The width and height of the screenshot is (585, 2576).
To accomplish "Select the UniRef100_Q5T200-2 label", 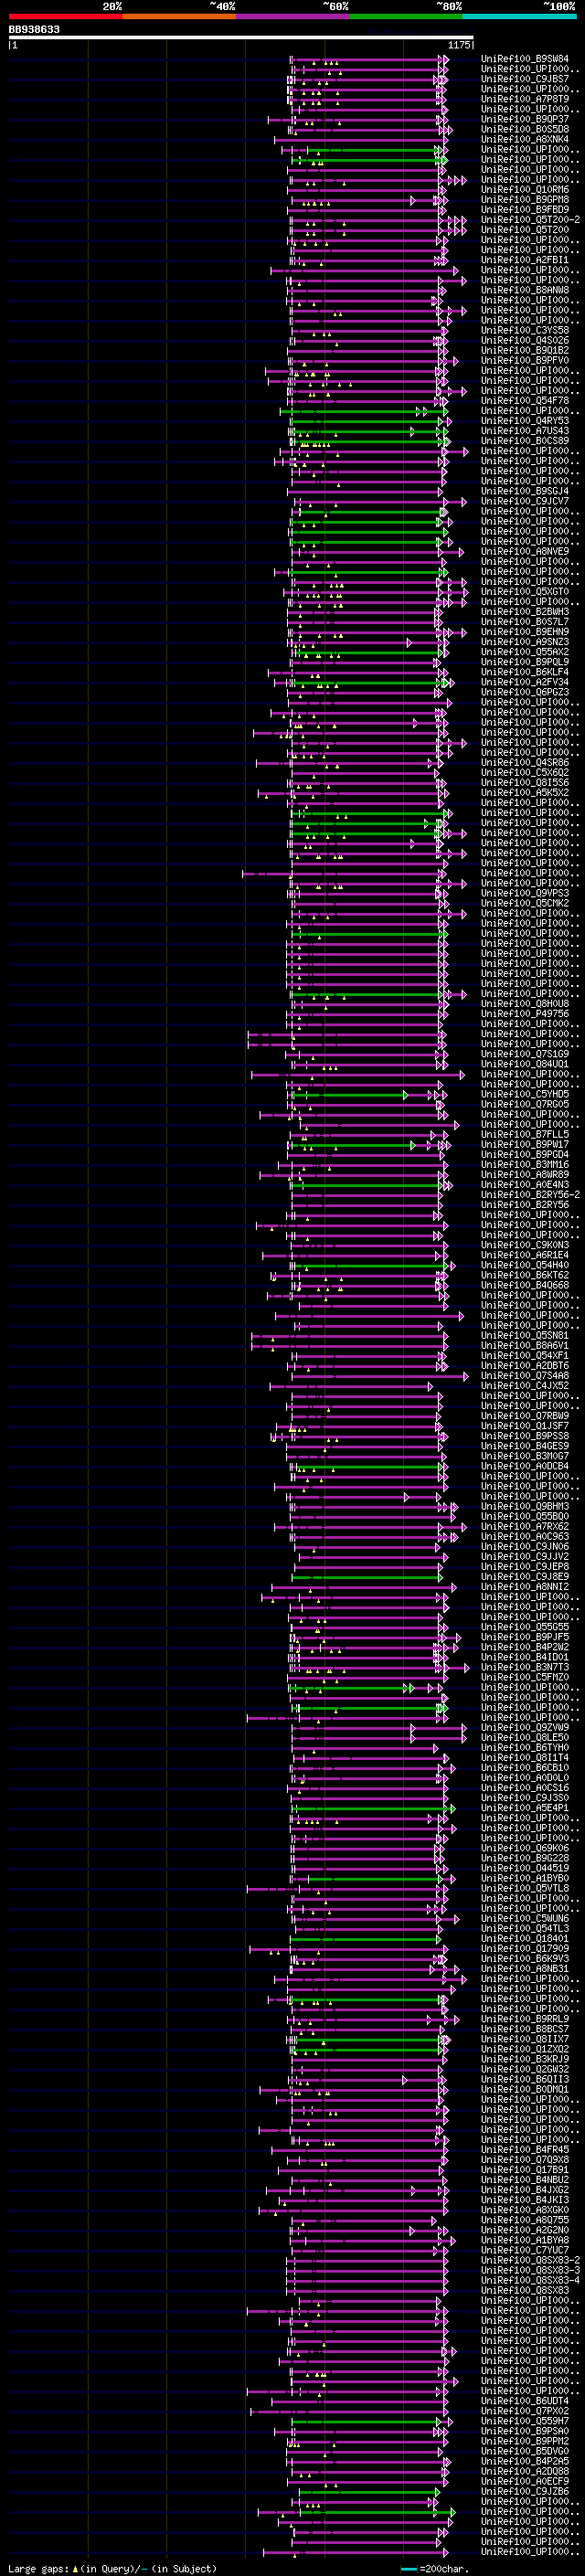I will pos(530,219).
